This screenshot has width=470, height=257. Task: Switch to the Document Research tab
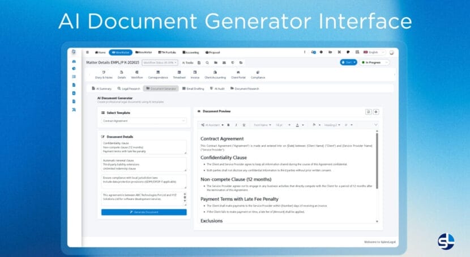(x=245, y=89)
